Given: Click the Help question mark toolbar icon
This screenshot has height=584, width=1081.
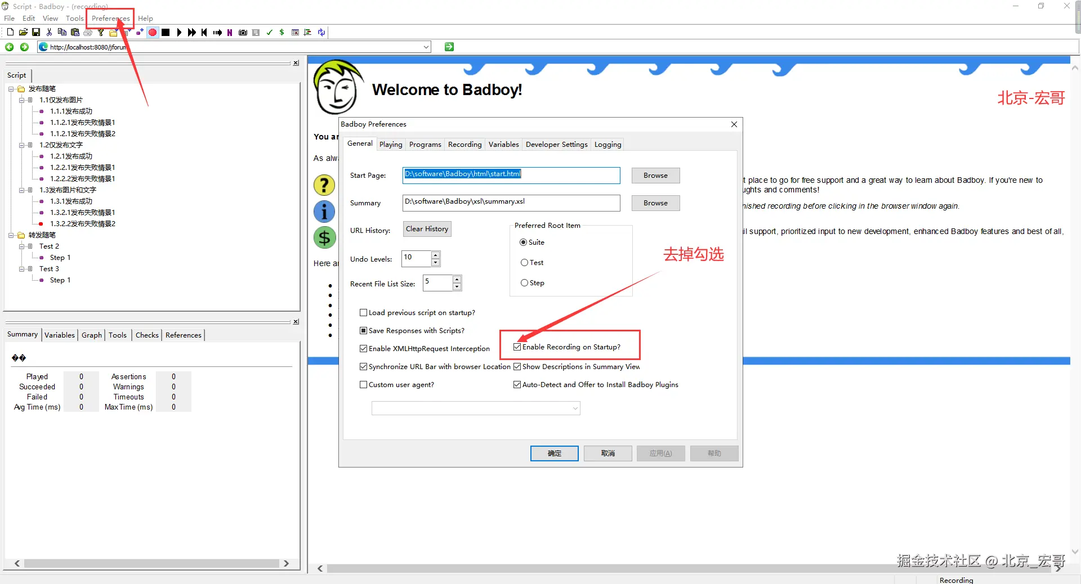Looking at the screenshot, I should click(101, 32).
